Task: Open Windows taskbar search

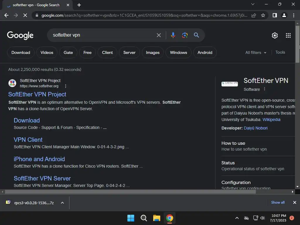Action: [x=144, y=218]
